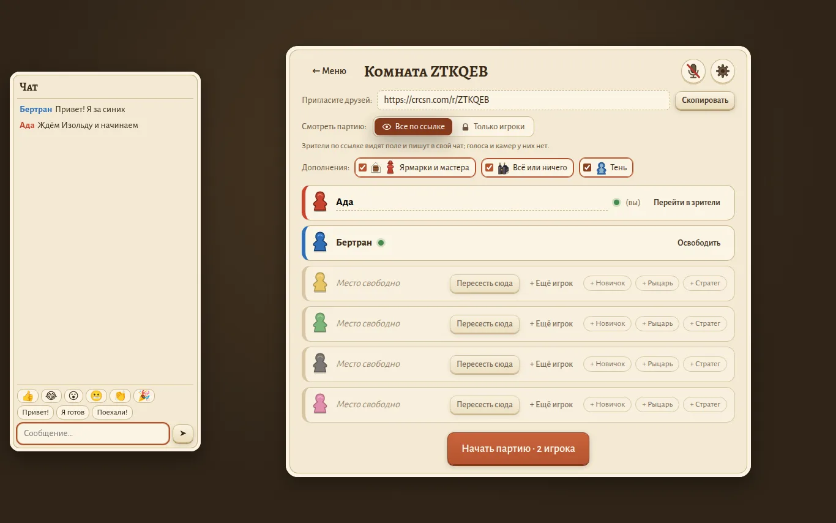Uncheck the Ярмарки и мастера expansion
836x523 pixels.
(x=362, y=167)
